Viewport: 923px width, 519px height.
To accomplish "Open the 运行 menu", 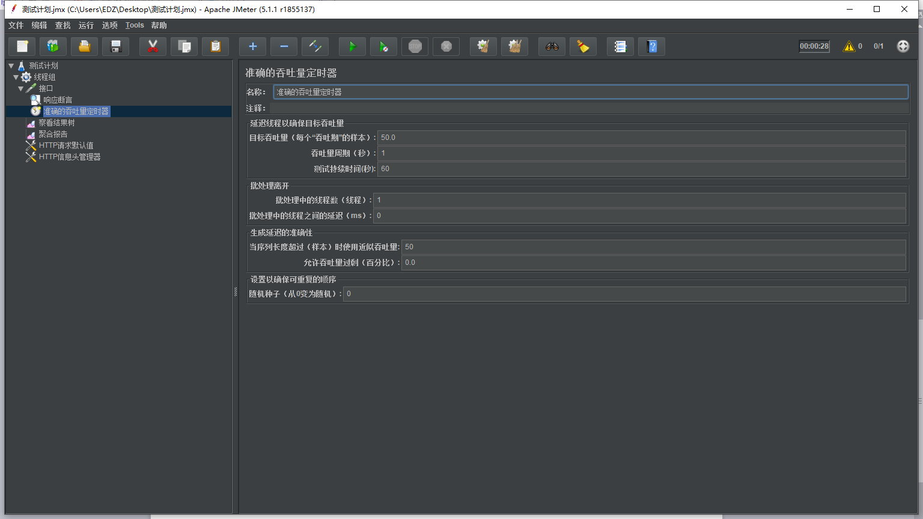I will (86, 25).
